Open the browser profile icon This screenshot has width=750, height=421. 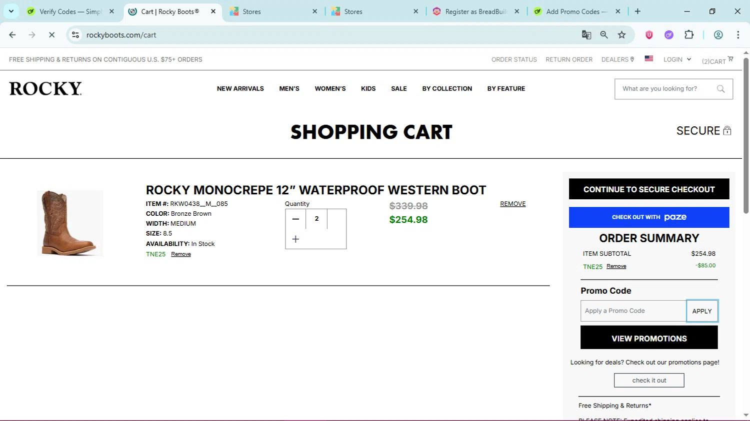pyautogui.click(x=718, y=35)
